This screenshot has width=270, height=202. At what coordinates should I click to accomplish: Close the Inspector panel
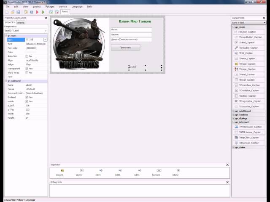tap(227, 165)
